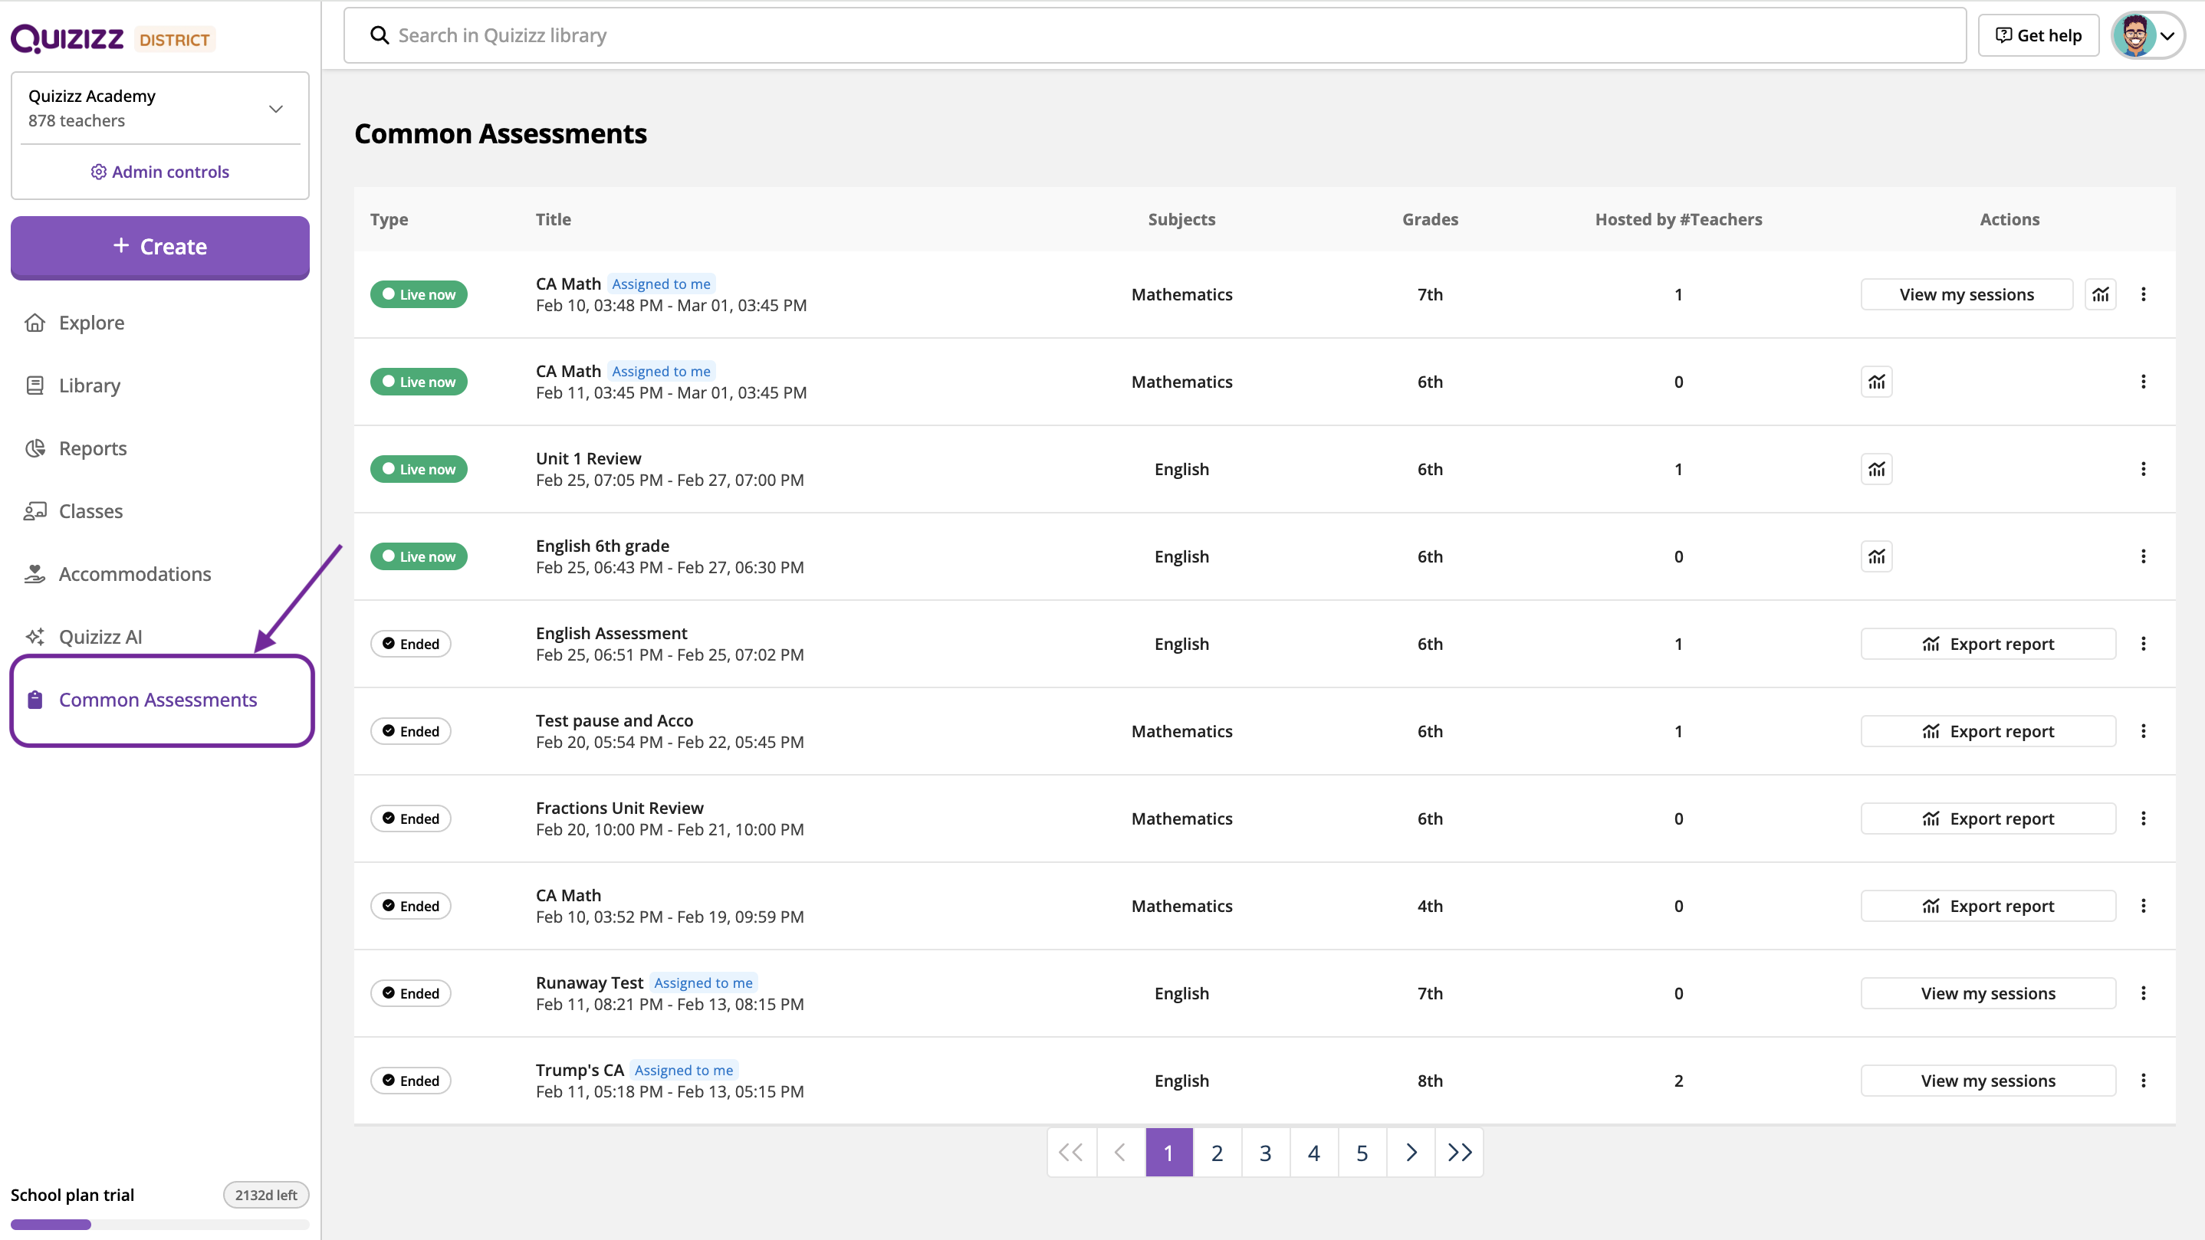Image resolution: width=2205 pixels, height=1240 pixels.
Task: Open more options for Trump's CA
Action: (x=2144, y=1080)
